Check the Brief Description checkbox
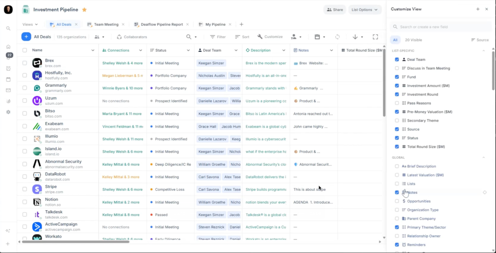 (397, 166)
